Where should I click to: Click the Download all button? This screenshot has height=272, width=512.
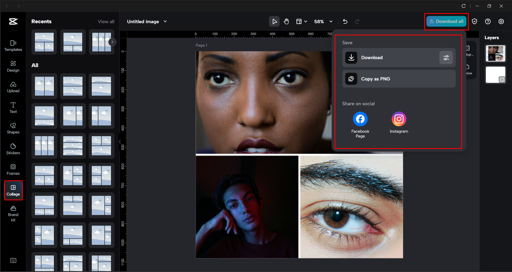446,21
